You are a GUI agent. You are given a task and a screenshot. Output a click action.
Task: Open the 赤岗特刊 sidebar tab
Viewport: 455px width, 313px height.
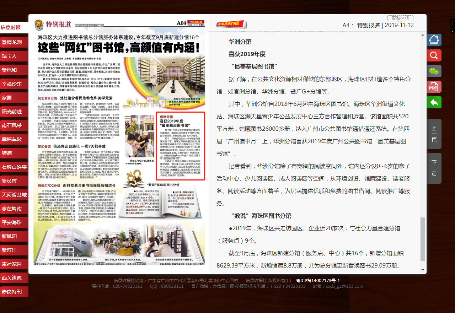click(x=14, y=292)
